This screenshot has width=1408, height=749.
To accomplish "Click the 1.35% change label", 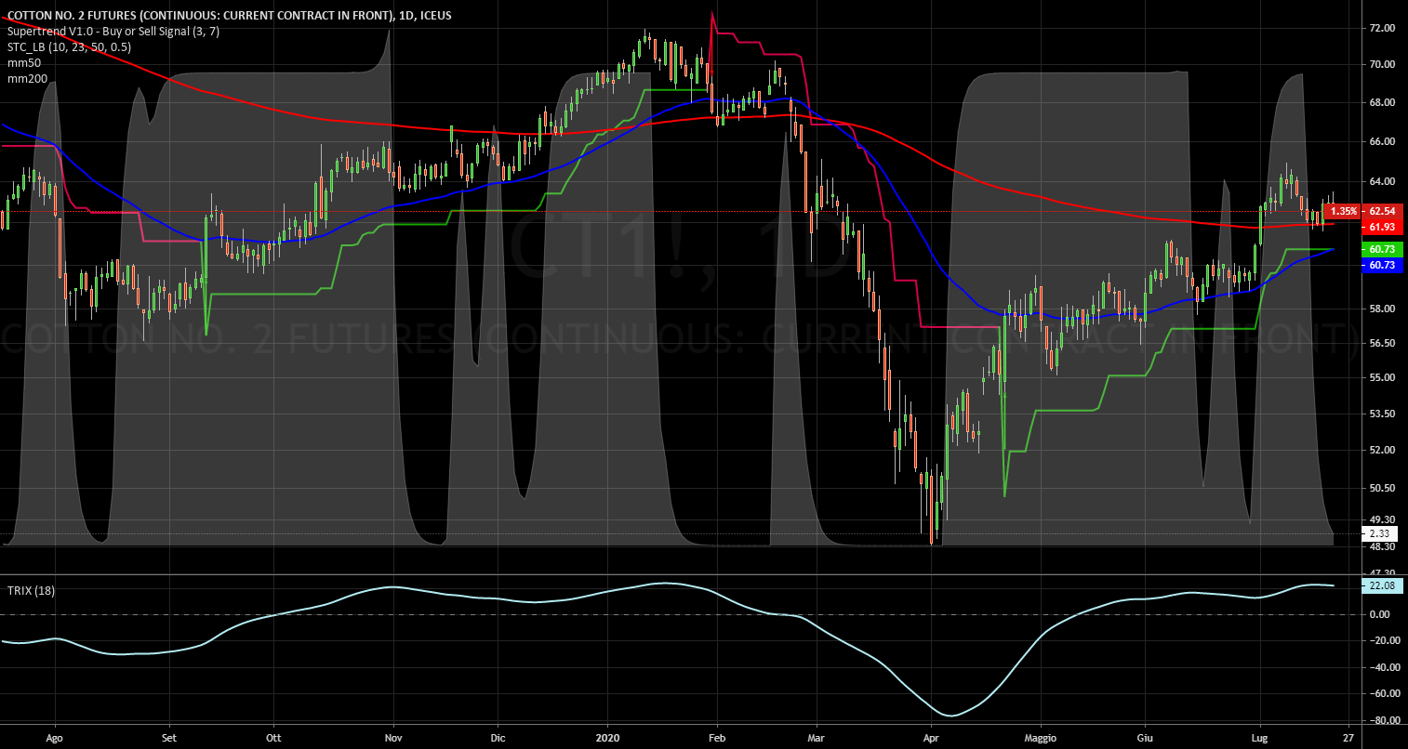I will (1344, 211).
